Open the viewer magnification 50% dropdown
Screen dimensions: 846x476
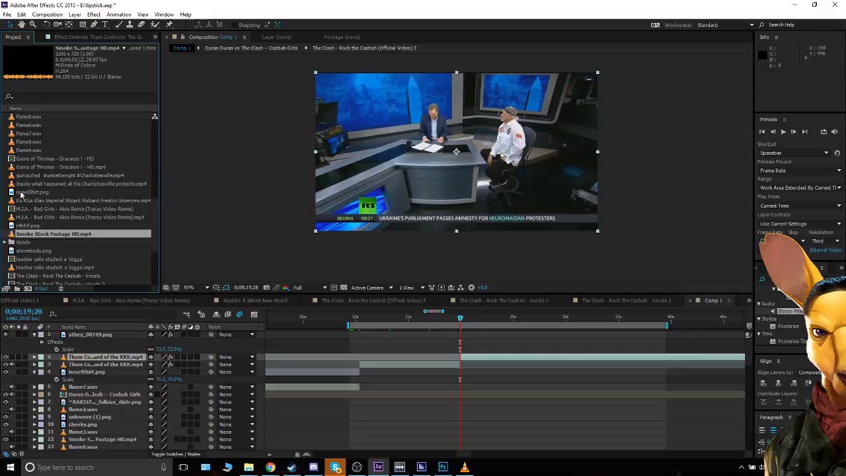196,288
